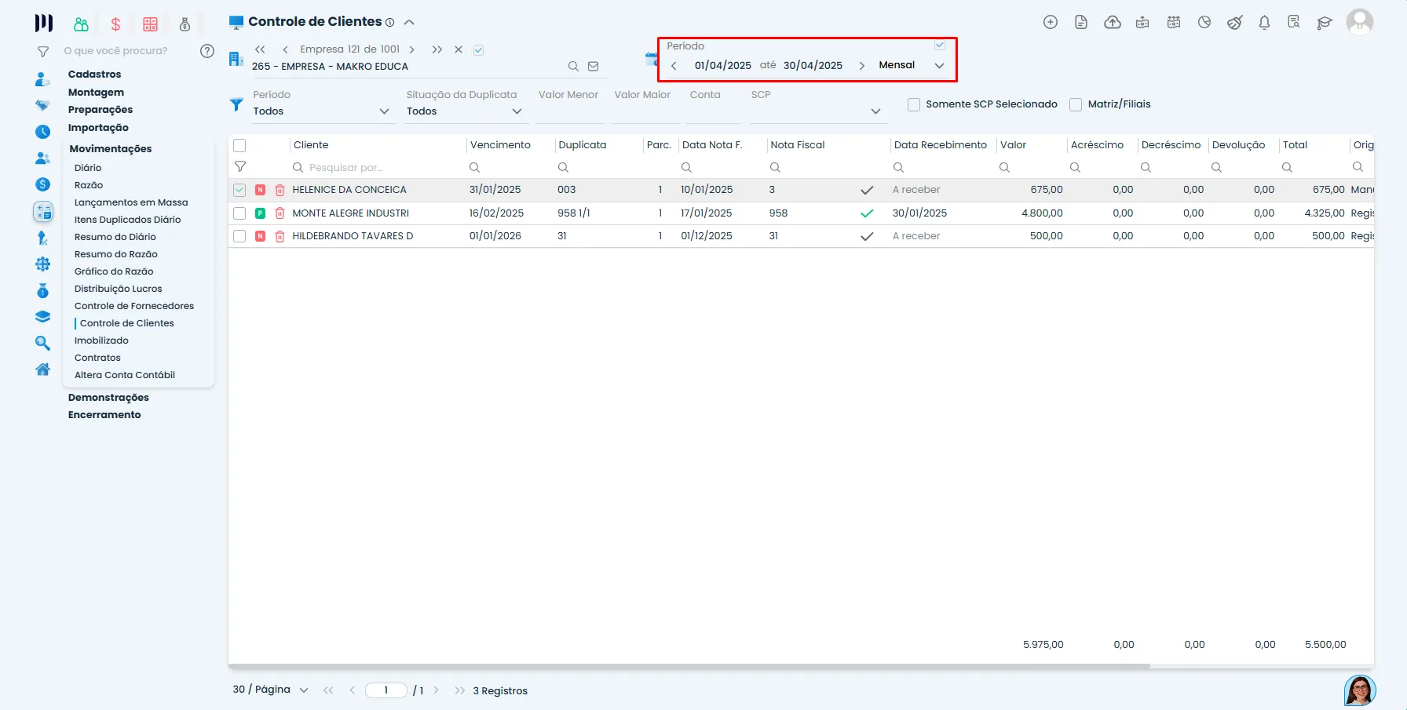Click the notifications bell icon
This screenshot has height=710, width=1407.
point(1264,23)
